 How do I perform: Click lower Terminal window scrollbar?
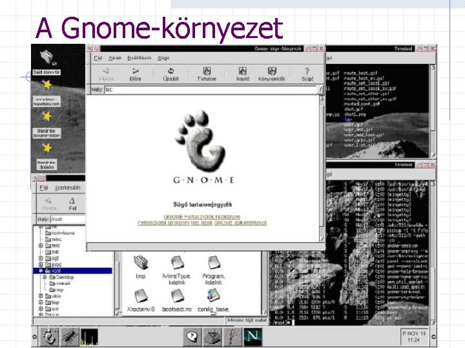click(433, 251)
